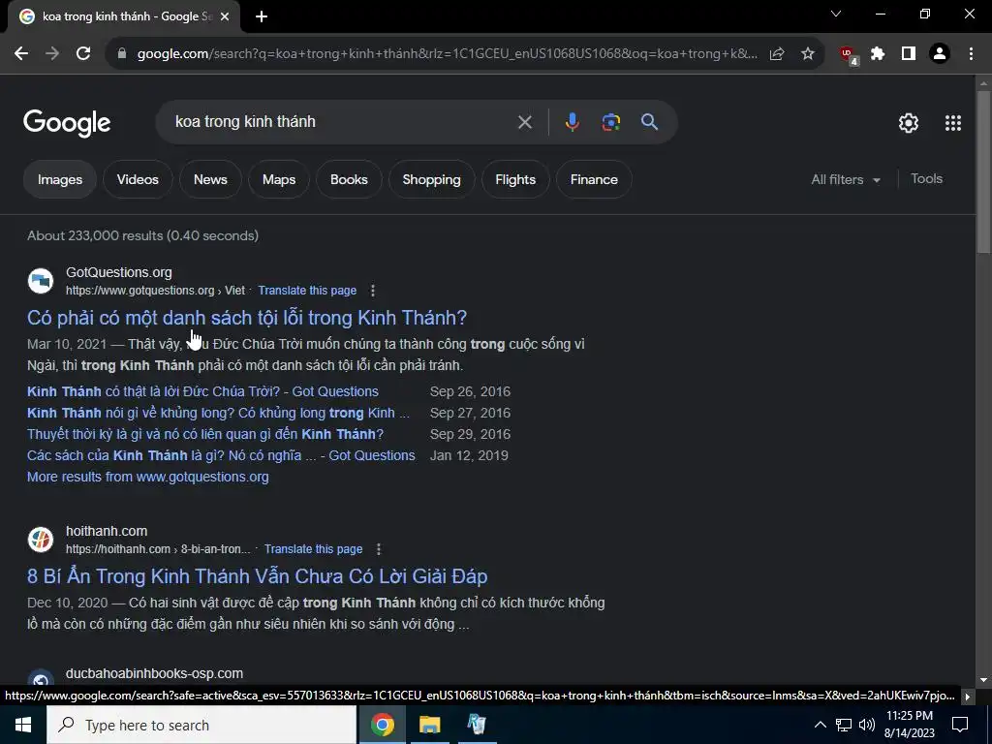Click the search query input field
Screen dimensions: 992x744
pos(342,121)
